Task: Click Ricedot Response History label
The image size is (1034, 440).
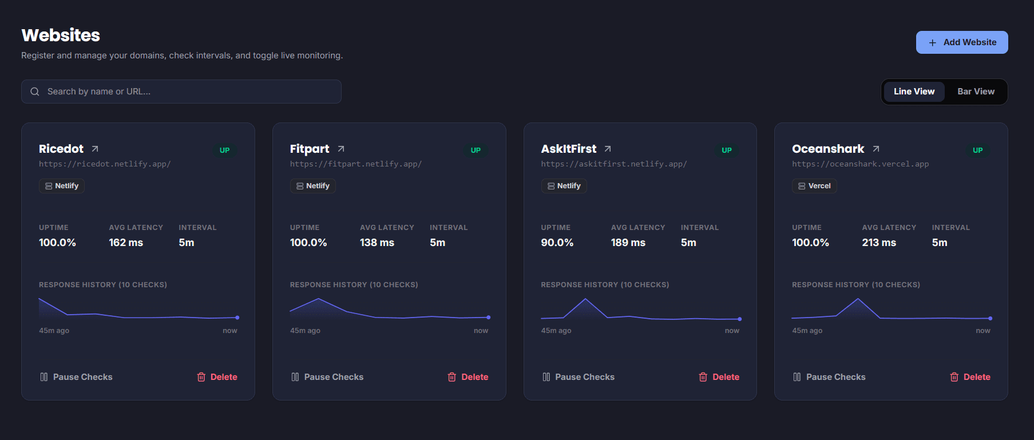Action: [103, 285]
